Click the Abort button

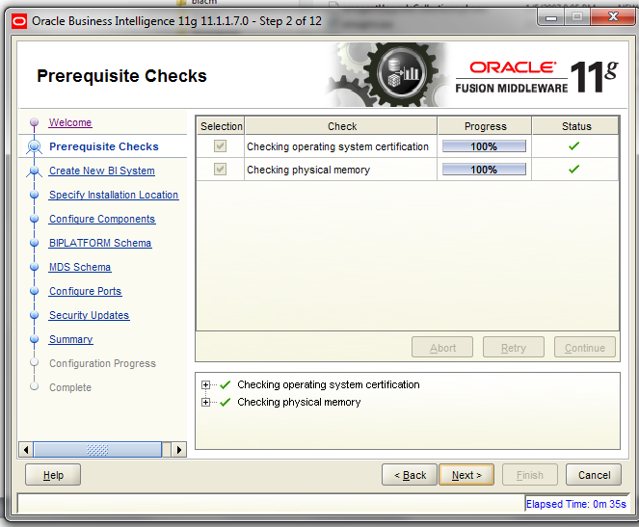point(442,347)
